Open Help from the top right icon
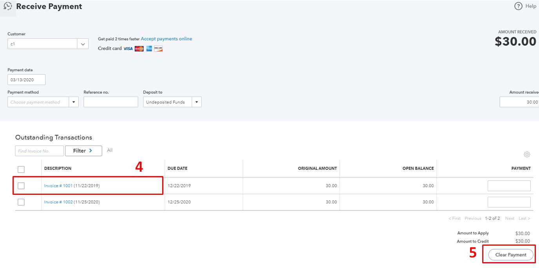 coord(518,6)
